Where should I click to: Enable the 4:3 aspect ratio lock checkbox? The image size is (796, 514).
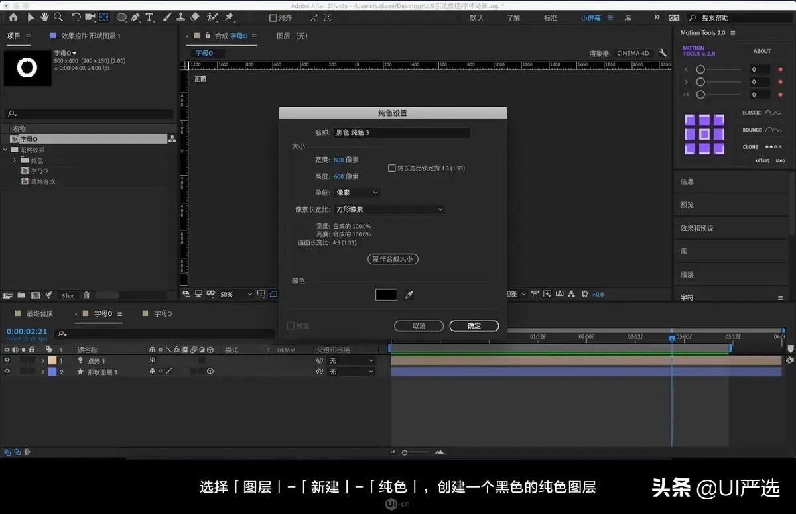point(392,168)
